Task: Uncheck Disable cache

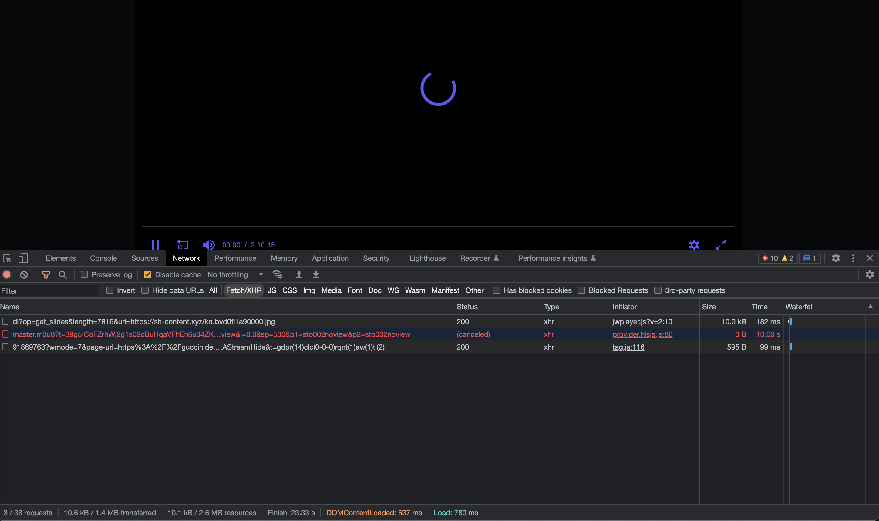Action: (x=148, y=274)
